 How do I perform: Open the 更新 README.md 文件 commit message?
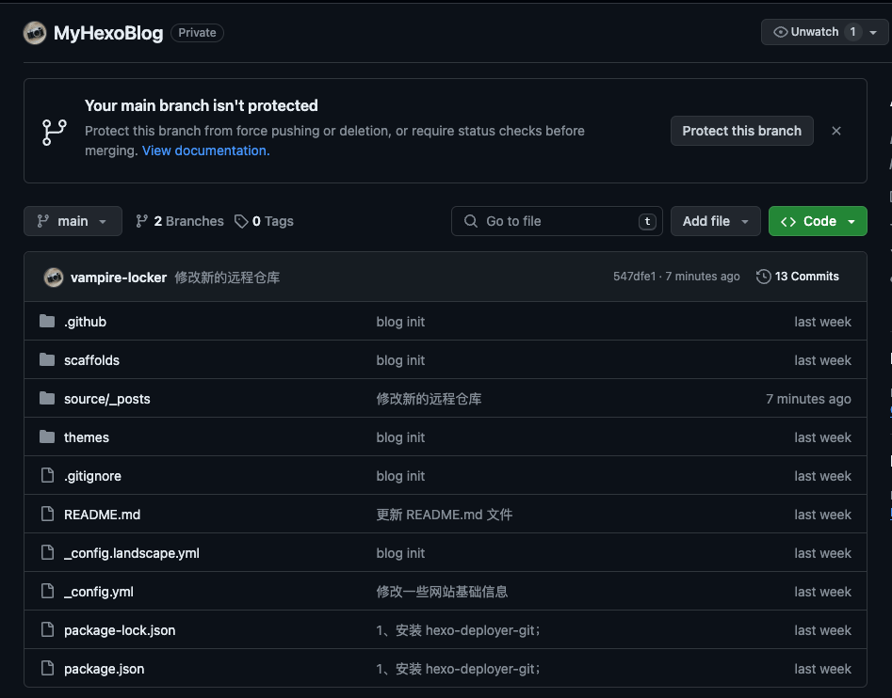coord(445,515)
